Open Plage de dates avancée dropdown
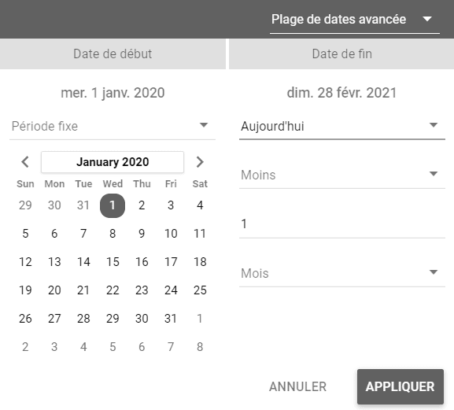 point(355,20)
